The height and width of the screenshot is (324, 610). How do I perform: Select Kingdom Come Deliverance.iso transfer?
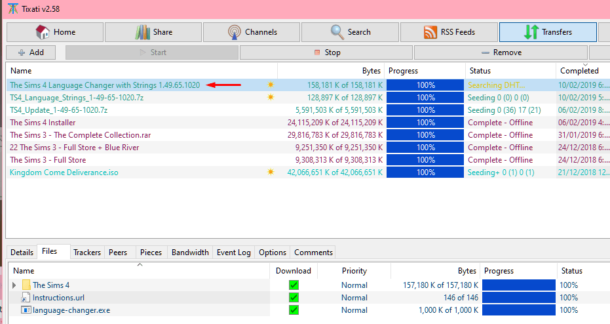[64, 172]
